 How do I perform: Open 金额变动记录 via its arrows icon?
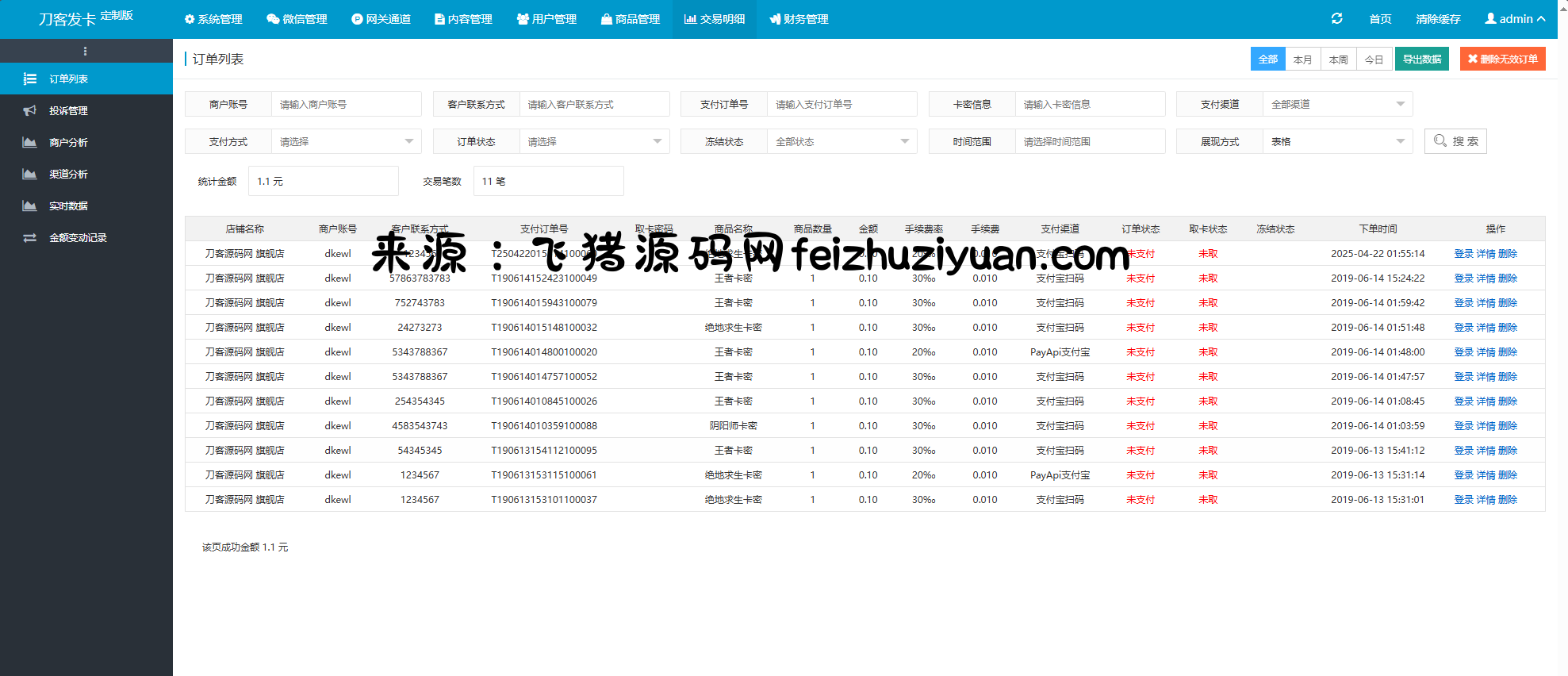(29, 238)
